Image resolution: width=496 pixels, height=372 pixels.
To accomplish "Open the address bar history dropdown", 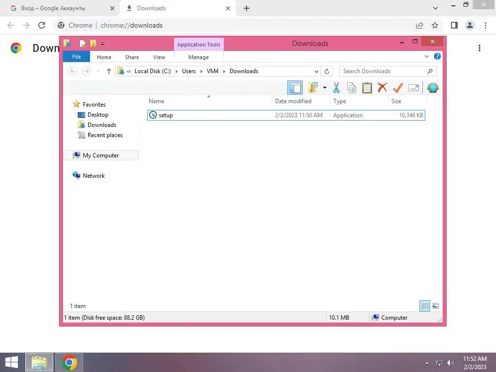I will 316,72.
